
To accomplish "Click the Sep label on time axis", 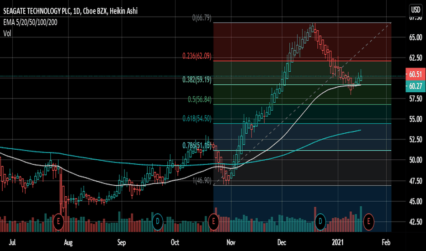I will pyautogui.click(x=122, y=242).
